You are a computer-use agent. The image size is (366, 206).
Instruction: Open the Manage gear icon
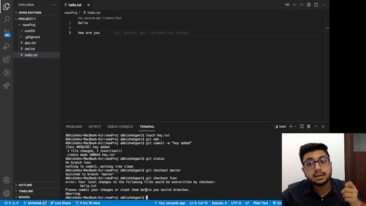click(x=6, y=193)
